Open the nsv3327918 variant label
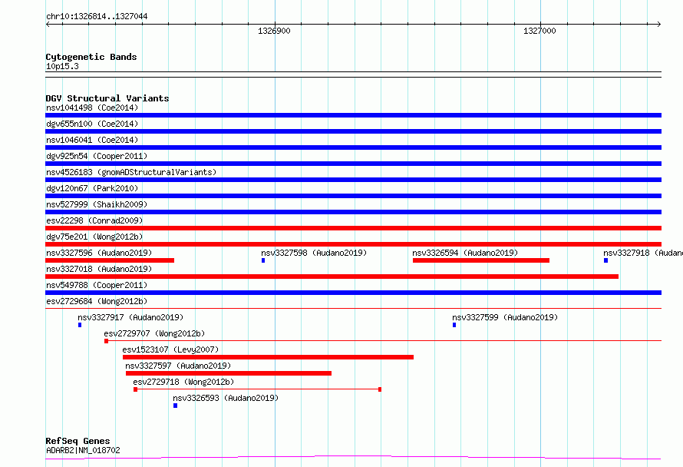Viewport: 683px width, 467px height. tap(643, 253)
